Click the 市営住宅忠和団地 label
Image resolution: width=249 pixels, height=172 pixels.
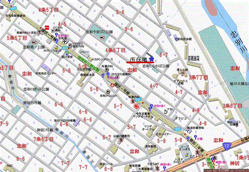194,58
